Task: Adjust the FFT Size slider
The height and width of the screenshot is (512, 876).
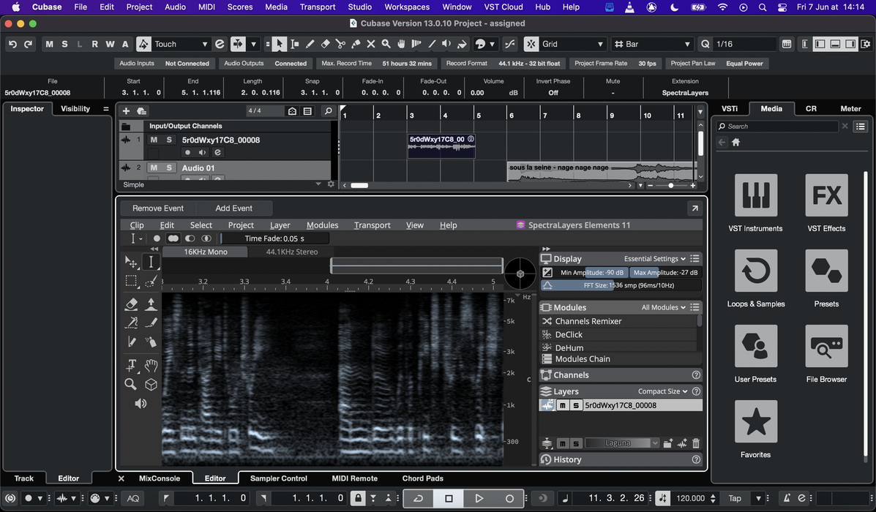Action: tap(621, 285)
